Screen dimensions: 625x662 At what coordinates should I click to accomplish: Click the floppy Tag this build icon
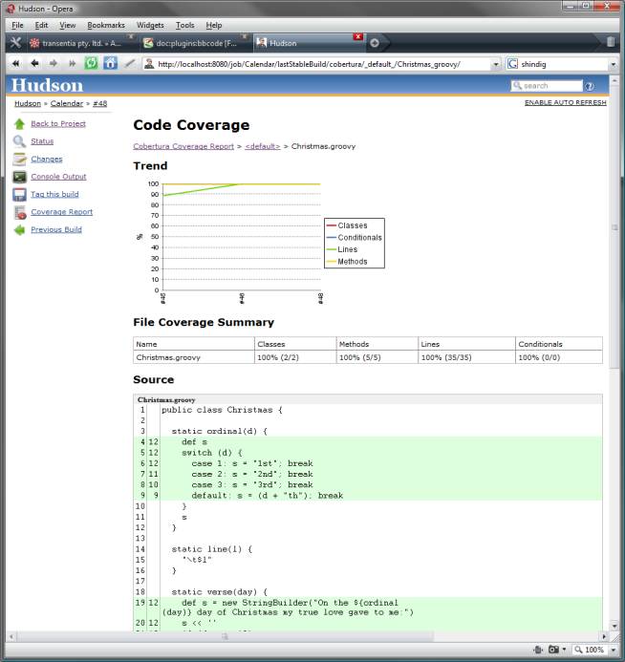[19, 195]
